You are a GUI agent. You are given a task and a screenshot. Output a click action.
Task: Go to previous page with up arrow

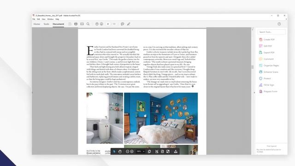tap(97, 24)
